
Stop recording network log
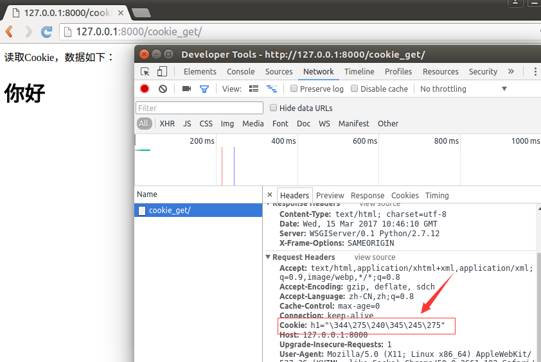pos(145,89)
